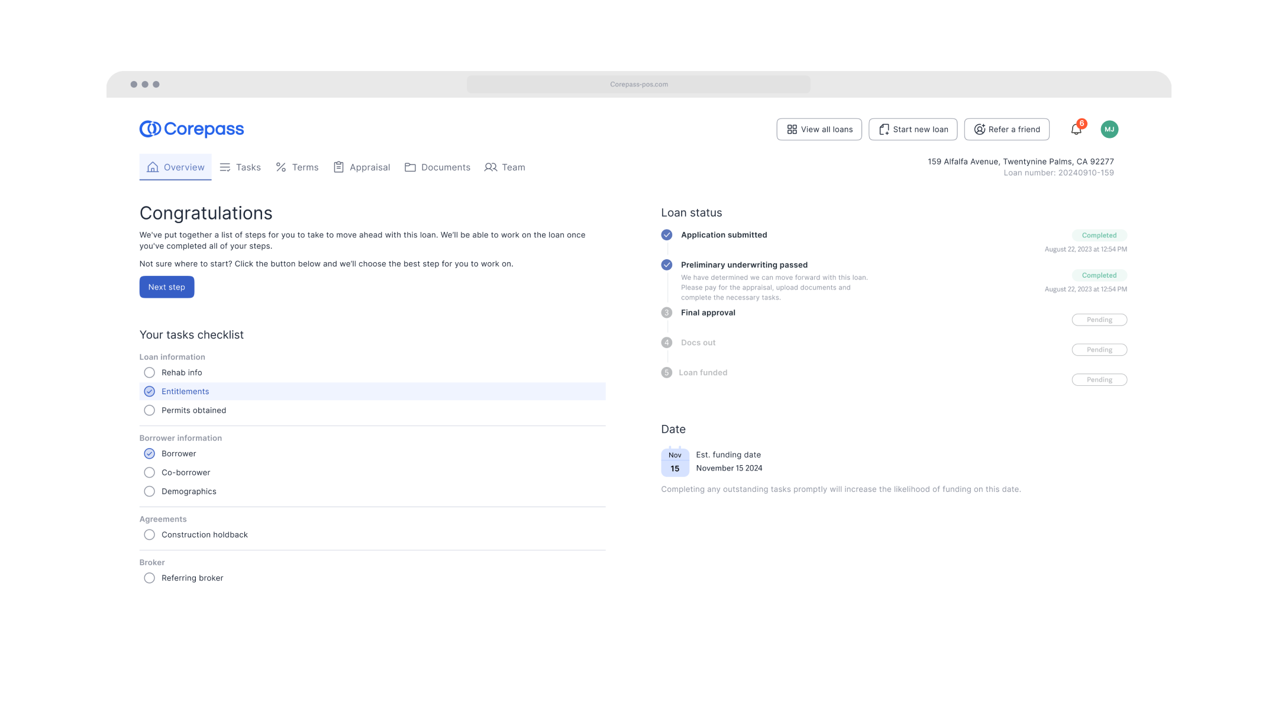The width and height of the screenshot is (1278, 712).
Task: Toggle the Referring broker circle
Action: click(150, 578)
